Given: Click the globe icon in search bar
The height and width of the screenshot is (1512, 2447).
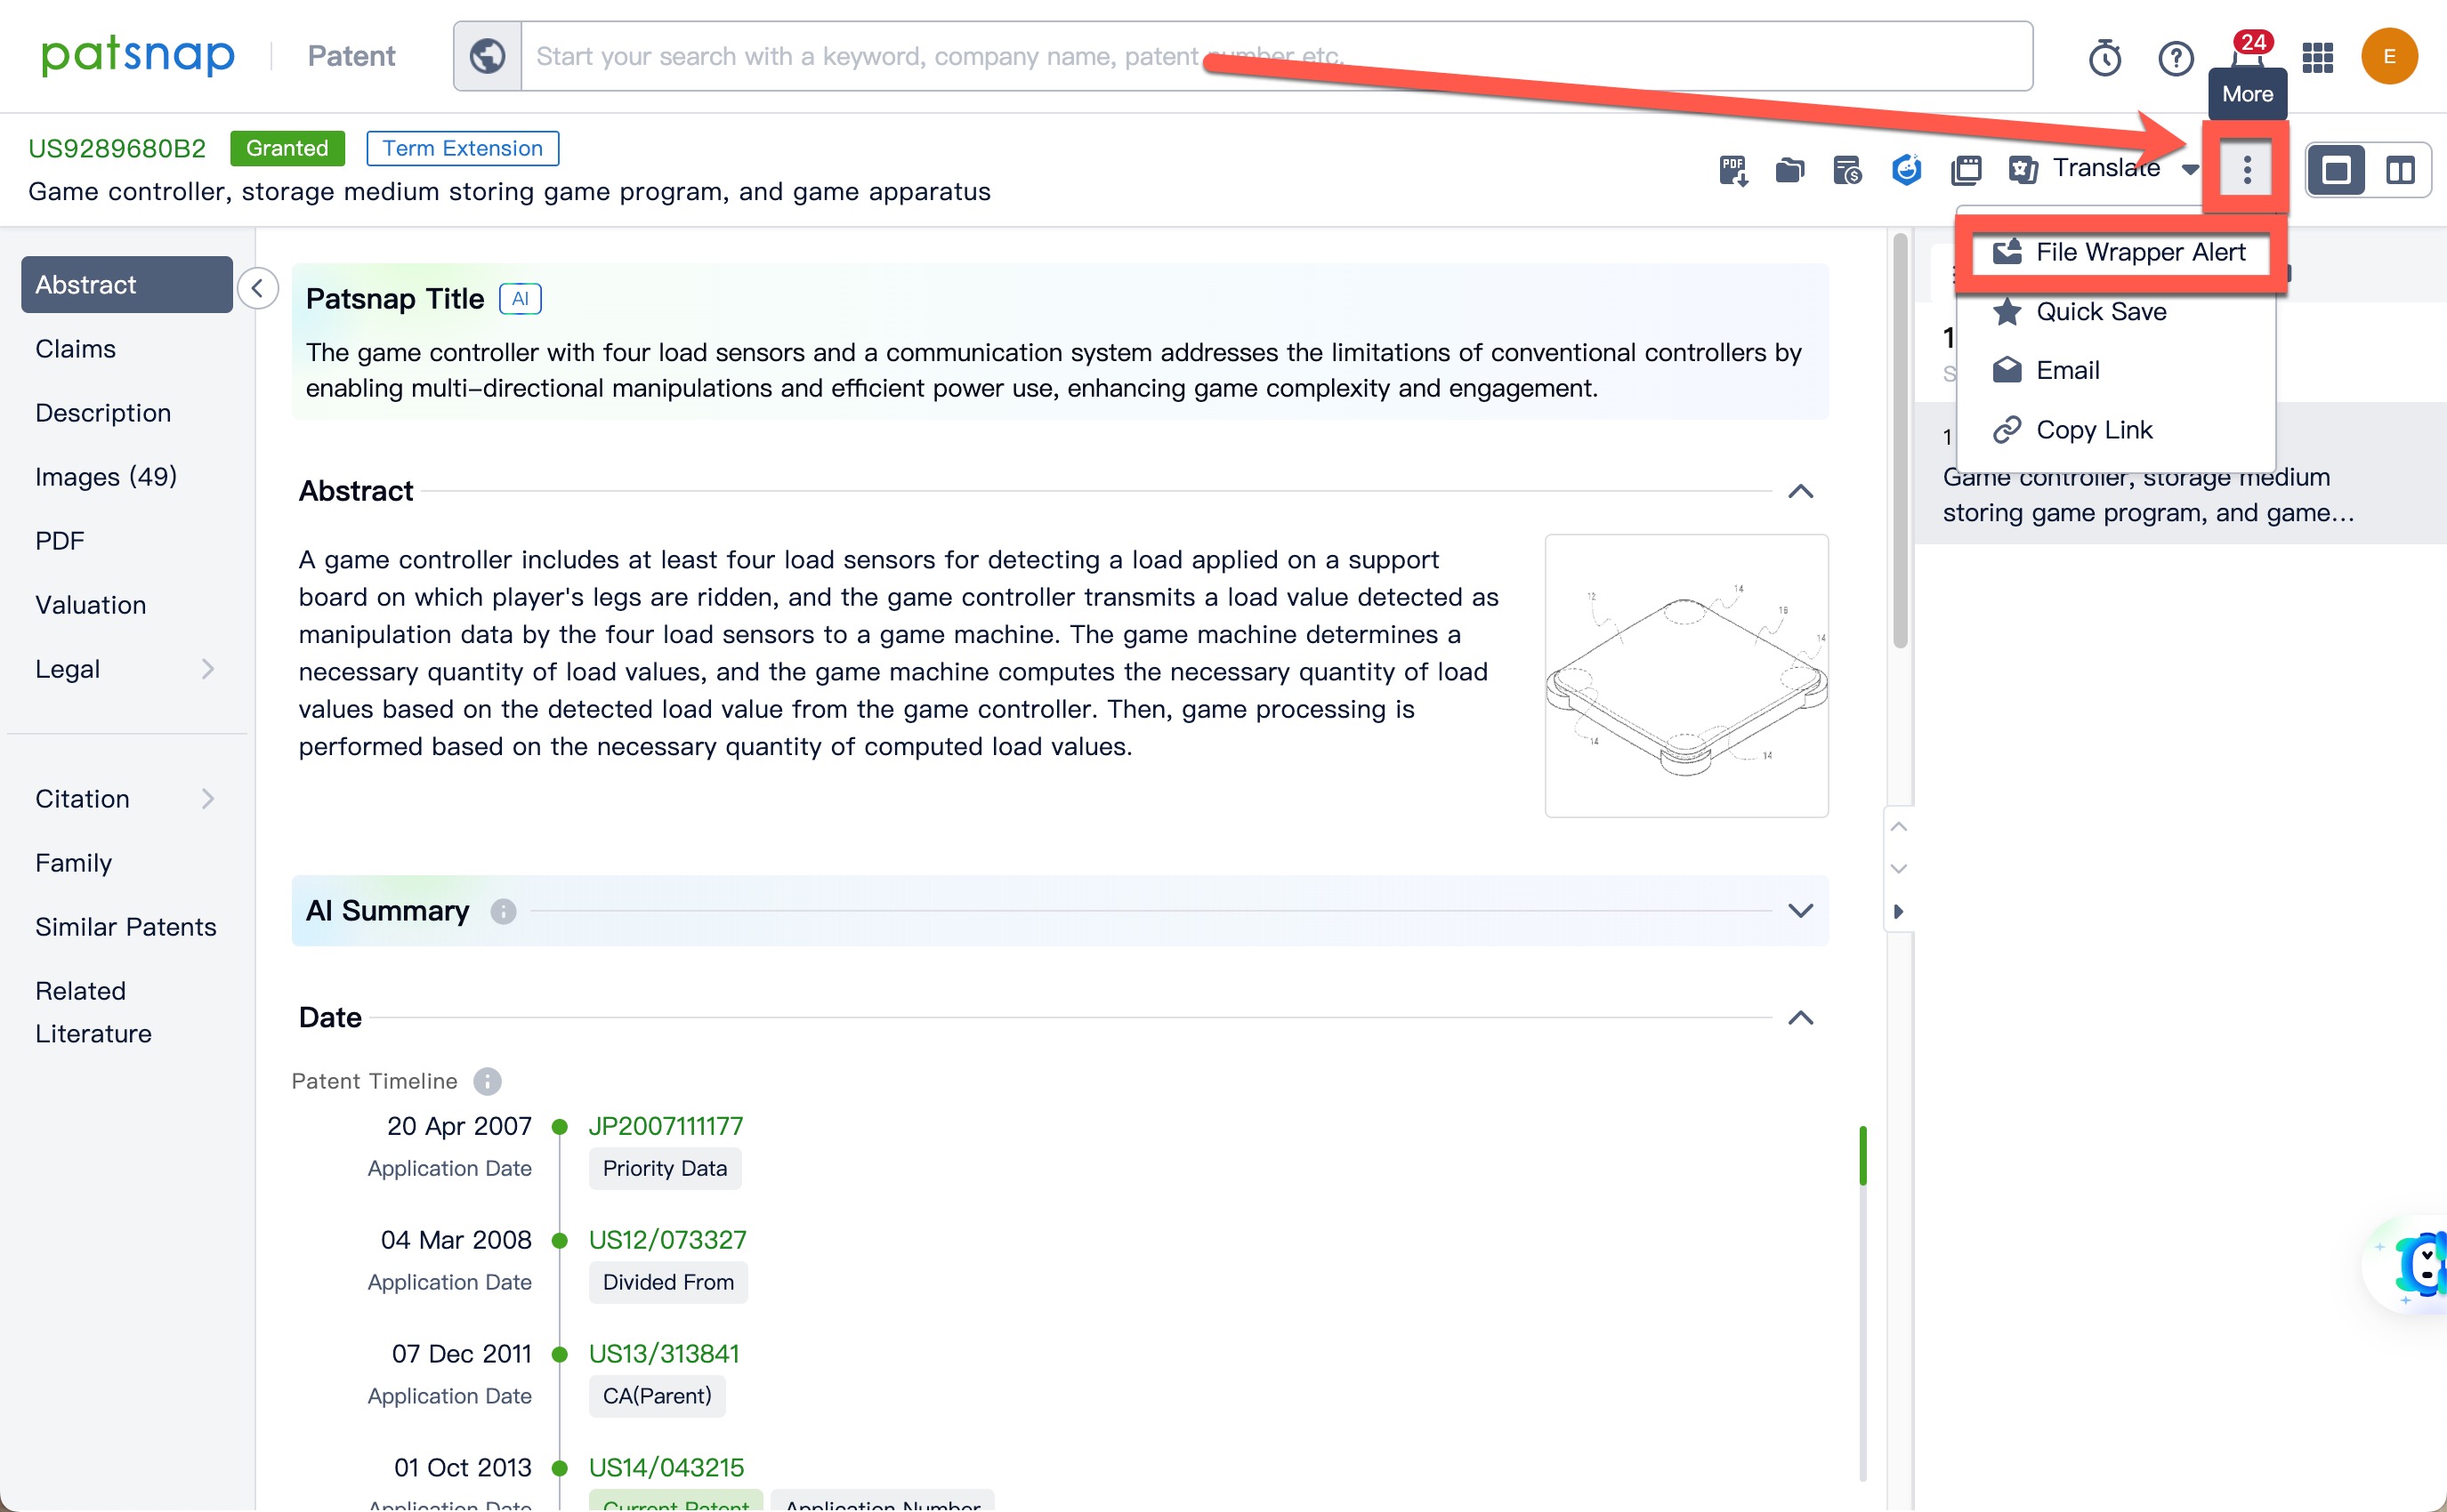Looking at the screenshot, I should click(488, 56).
